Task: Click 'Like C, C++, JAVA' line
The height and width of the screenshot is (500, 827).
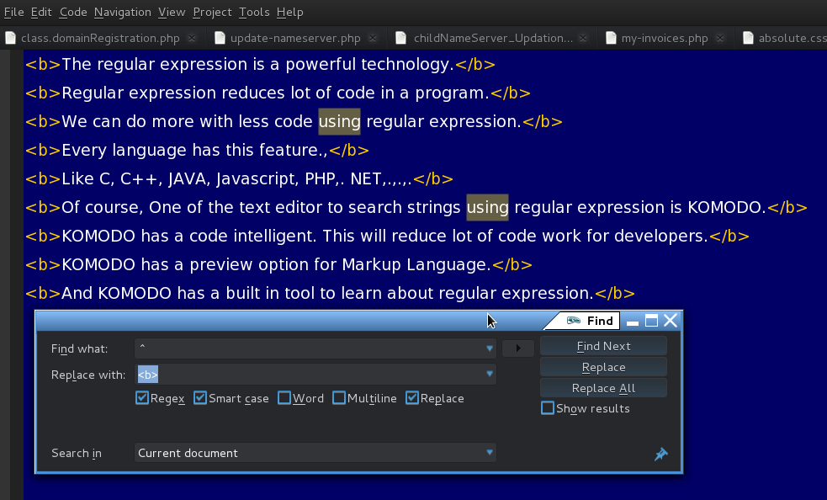Action: coord(239,179)
